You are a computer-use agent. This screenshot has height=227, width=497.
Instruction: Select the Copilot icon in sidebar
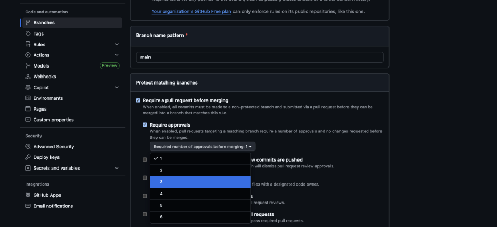[x=28, y=88]
